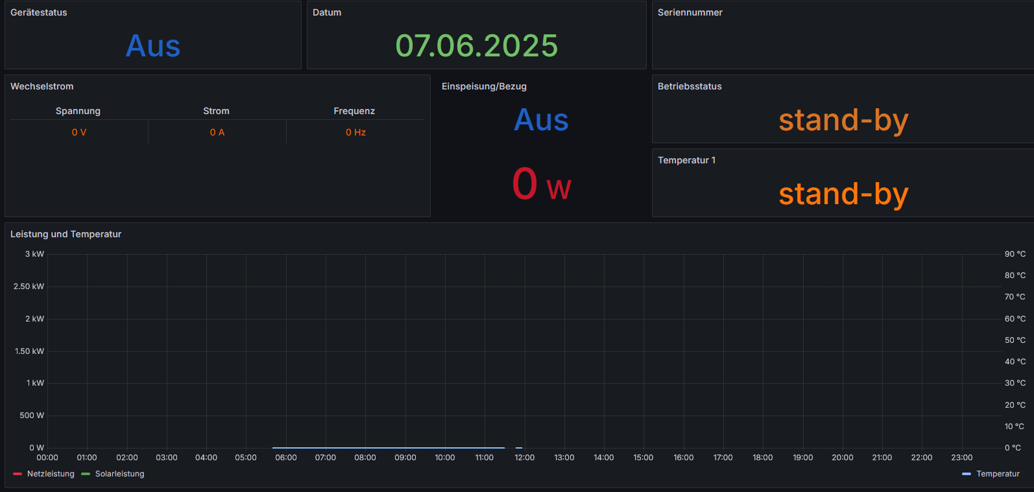This screenshot has height=492, width=1034.
Task: Click the blue Temperatur legend color marker
Action: [x=967, y=474]
